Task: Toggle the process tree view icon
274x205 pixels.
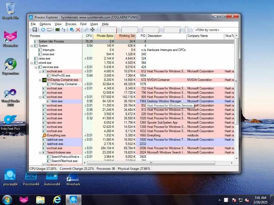Action: (x=64, y=30)
